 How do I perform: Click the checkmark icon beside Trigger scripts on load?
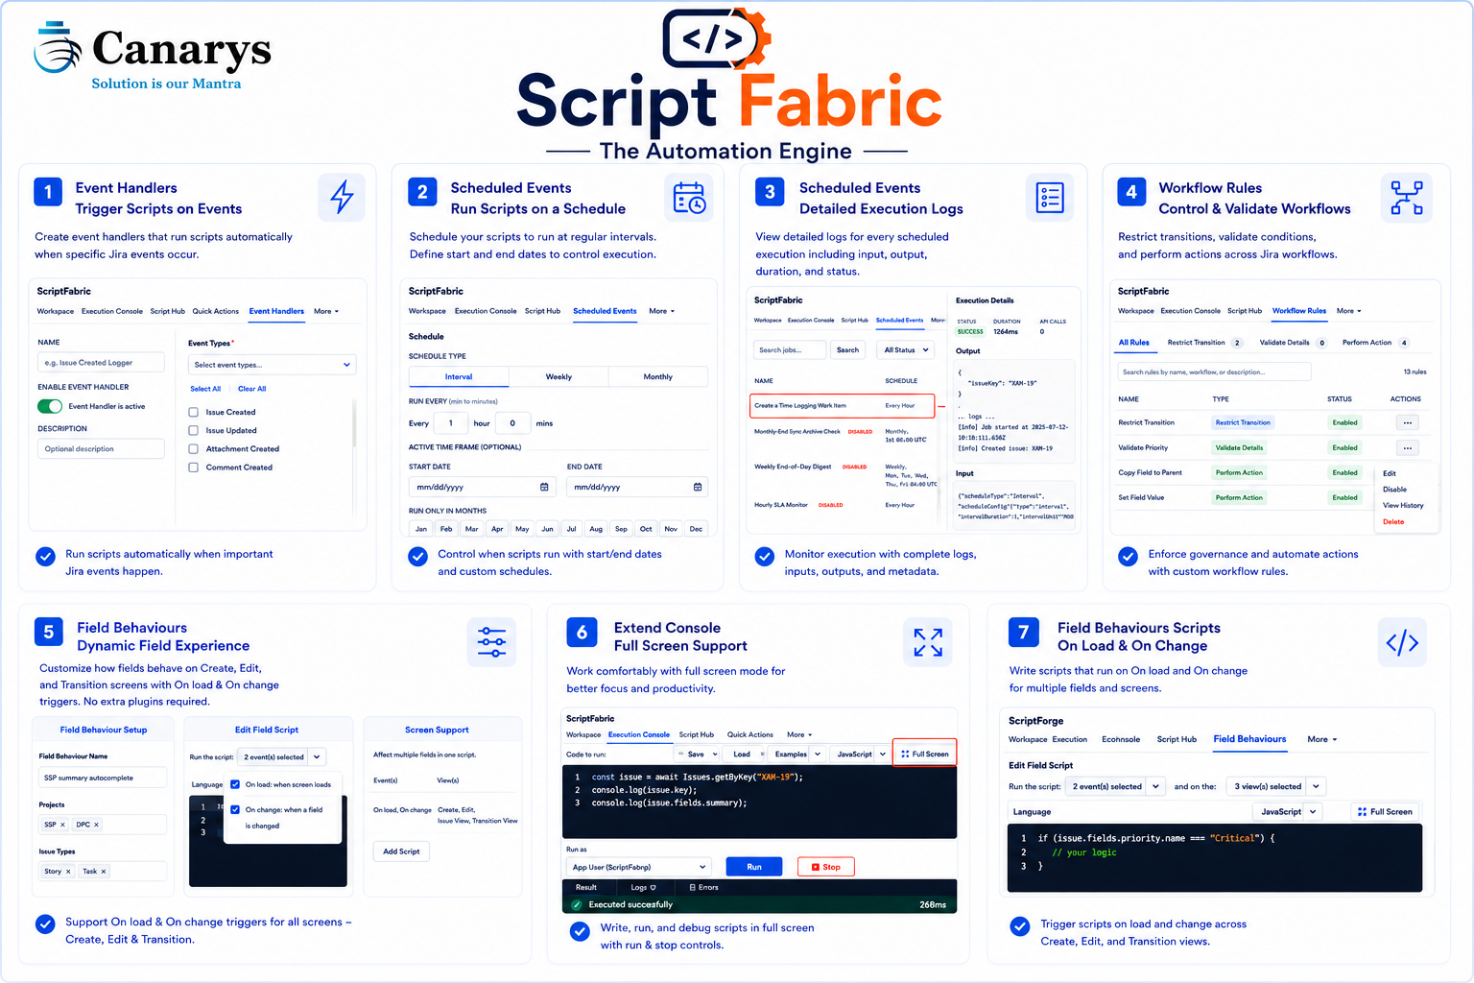click(x=1020, y=926)
